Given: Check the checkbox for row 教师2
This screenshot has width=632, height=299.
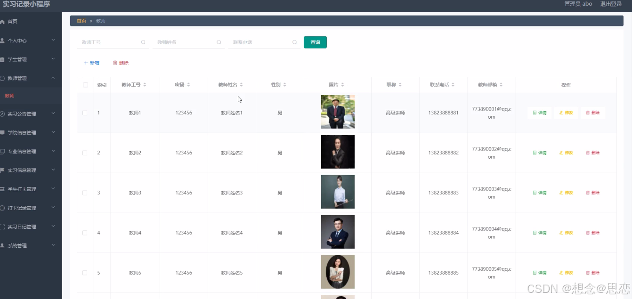Looking at the screenshot, I should [x=85, y=153].
